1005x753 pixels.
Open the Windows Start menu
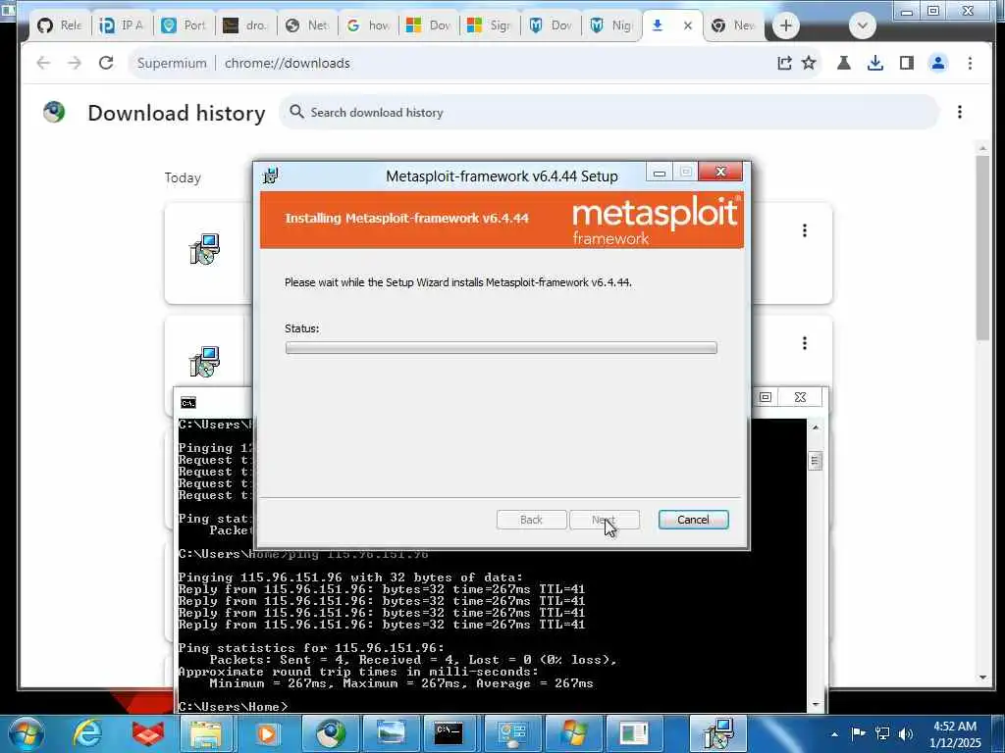[26, 733]
